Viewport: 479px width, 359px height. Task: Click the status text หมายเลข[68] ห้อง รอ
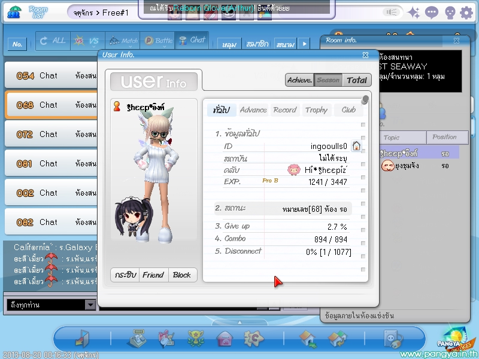pyautogui.click(x=315, y=209)
